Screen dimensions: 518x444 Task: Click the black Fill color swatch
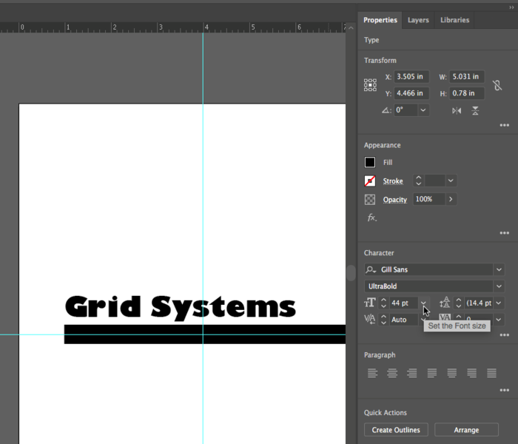coord(370,162)
